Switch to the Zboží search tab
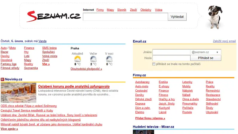The width and height of the screenshot is (238, 134). [133, 10]
